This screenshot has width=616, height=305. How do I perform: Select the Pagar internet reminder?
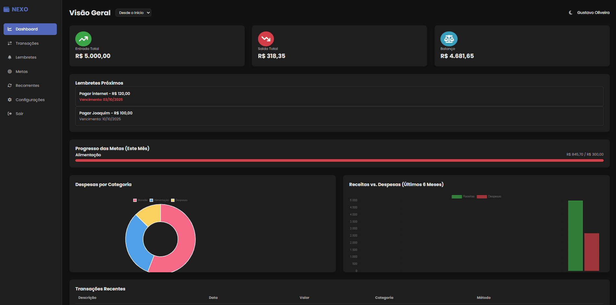point(339,96)
